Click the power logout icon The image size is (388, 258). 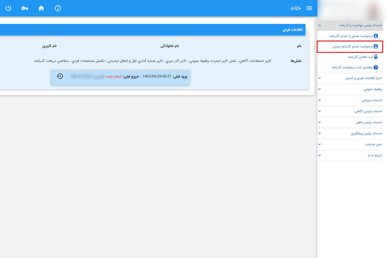tap(8, 8)
